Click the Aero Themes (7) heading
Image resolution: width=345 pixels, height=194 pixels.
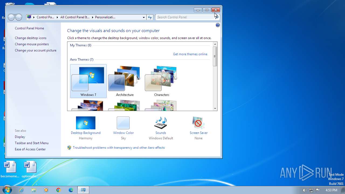tap(82, 60)
